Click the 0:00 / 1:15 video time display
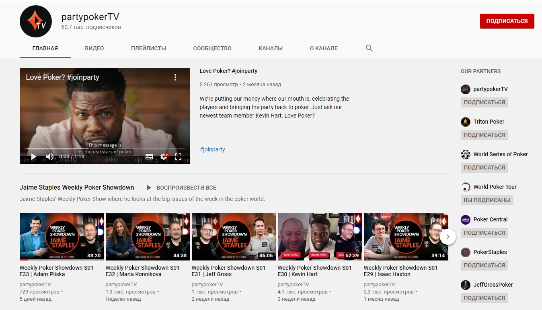This screenshot has width=542, height=310. coord(72,157)
